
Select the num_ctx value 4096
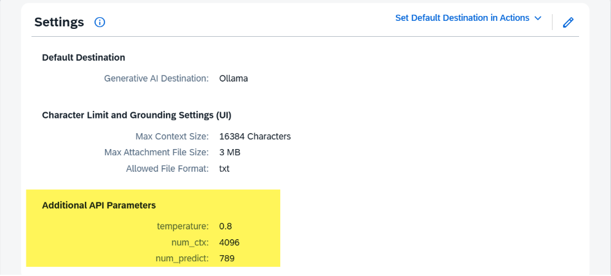point(229,242)
